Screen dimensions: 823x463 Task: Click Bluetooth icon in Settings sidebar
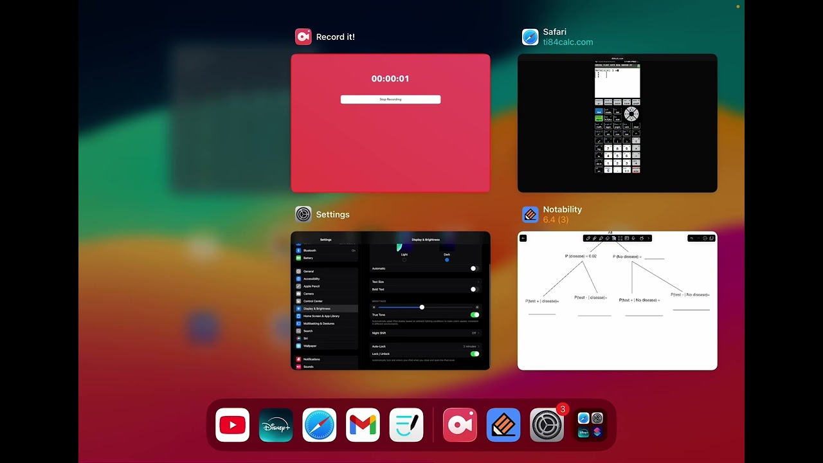click(298, 250)
